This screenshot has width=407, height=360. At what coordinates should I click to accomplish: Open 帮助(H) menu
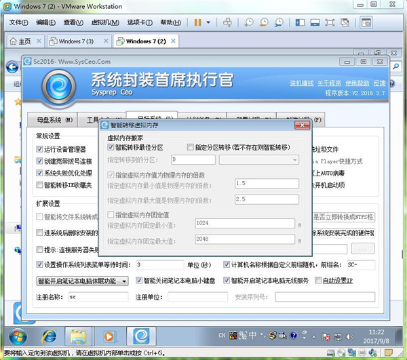[170, 22]
